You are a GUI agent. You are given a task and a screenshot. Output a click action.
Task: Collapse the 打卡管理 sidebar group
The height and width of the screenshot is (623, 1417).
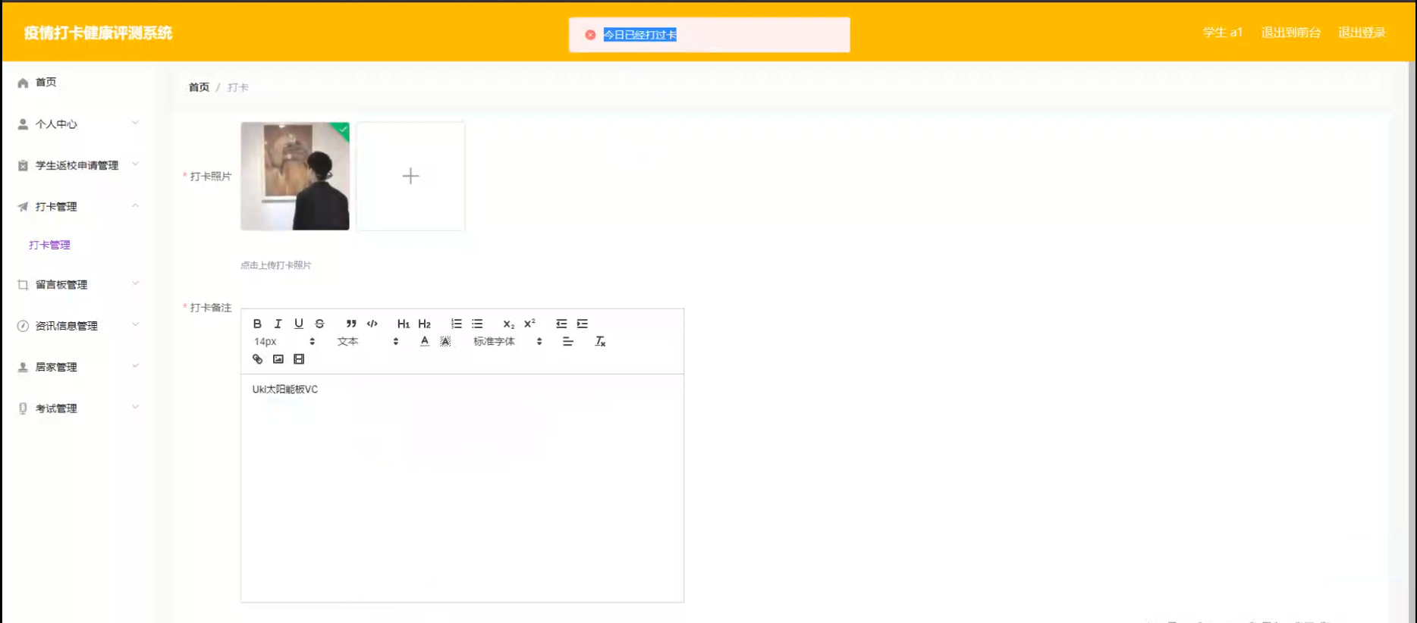(x=77, y=206)
